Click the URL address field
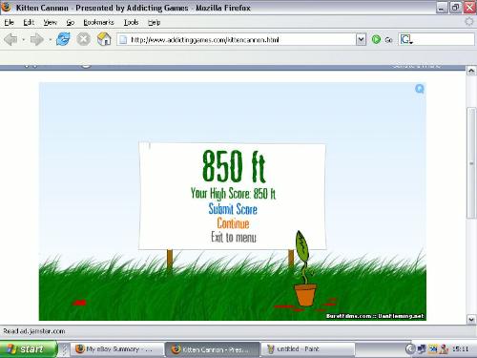 tap(236, 39)
